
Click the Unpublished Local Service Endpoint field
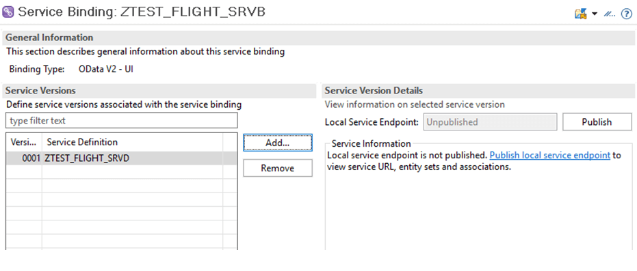click(x=491, y=122)
